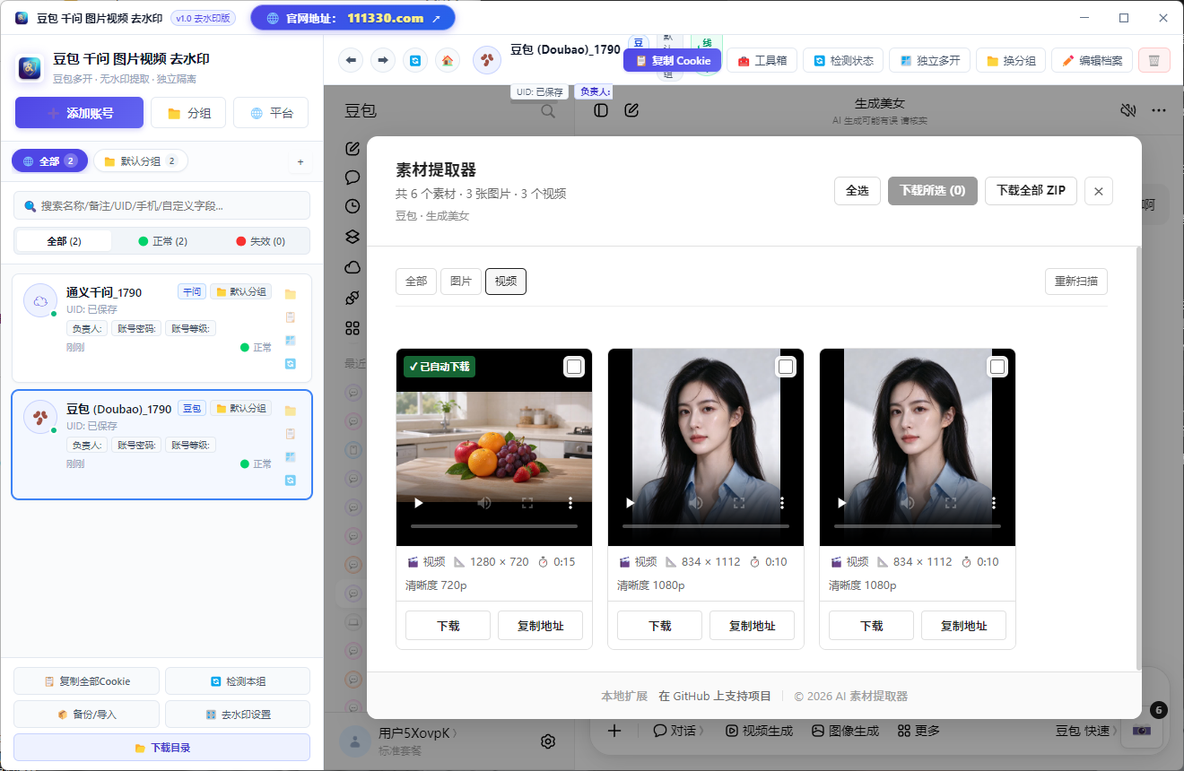The width and height of the screenshot is (1184, 771).
Task: Go forward with the right arrow toolbar icon
Action: click(383, 60)
